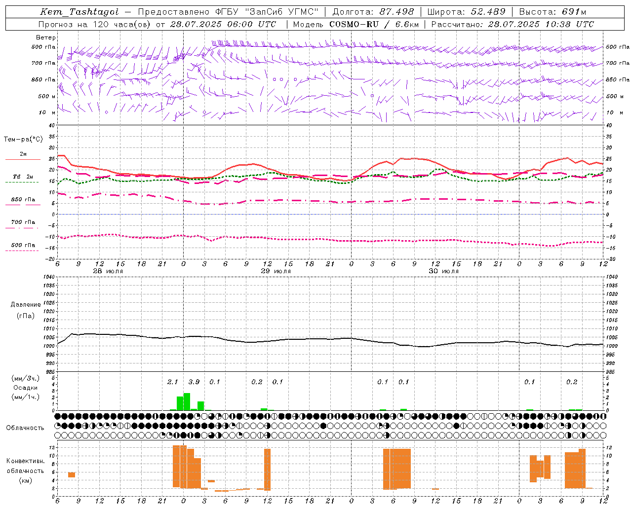This screenshot has height=505, width=632.
Task: Select the latitude value 52.489
Action: tap(487, 12)
